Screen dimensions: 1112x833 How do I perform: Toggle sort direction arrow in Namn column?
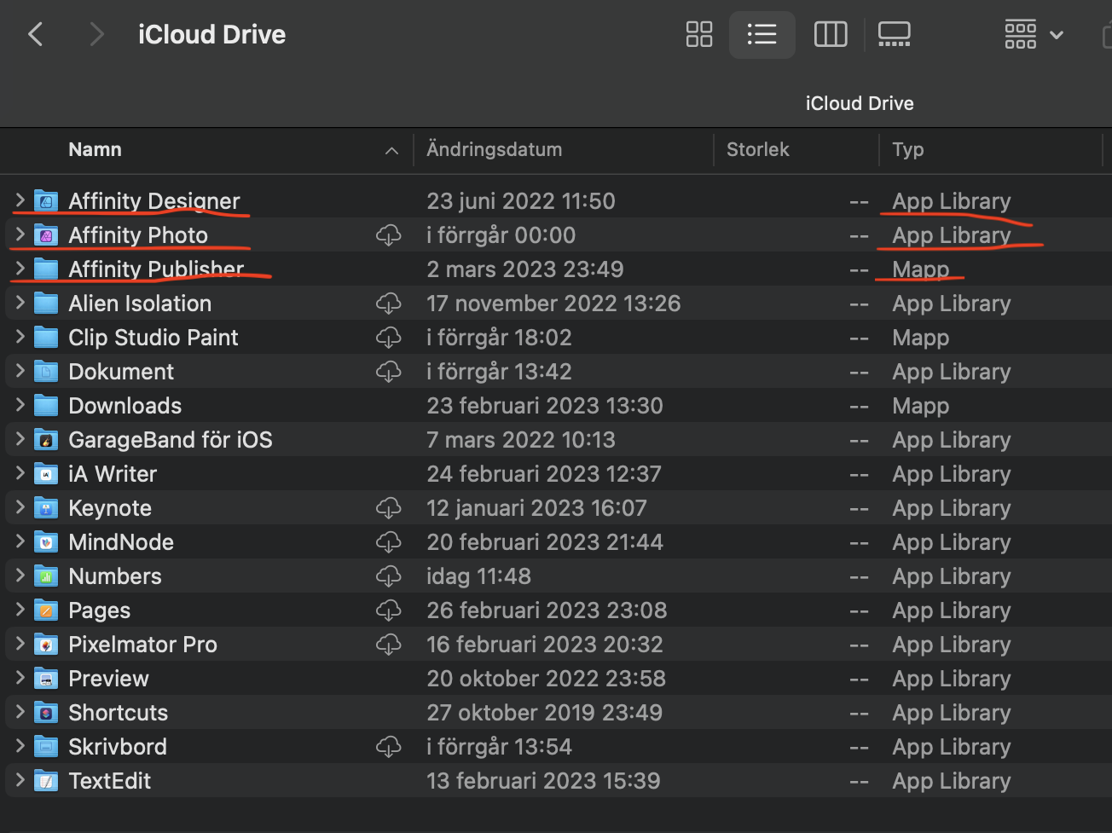click(391, 151)
